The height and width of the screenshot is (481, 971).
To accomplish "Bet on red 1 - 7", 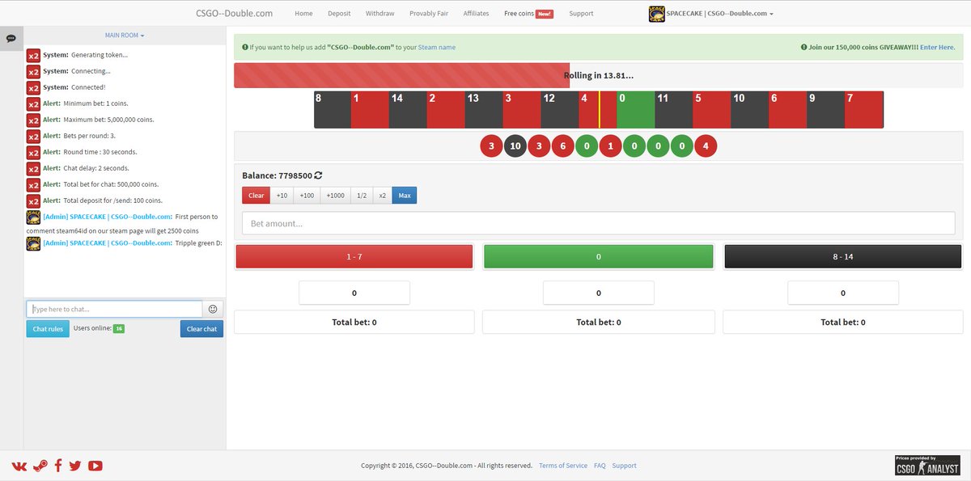I will [x=354, y=256].
